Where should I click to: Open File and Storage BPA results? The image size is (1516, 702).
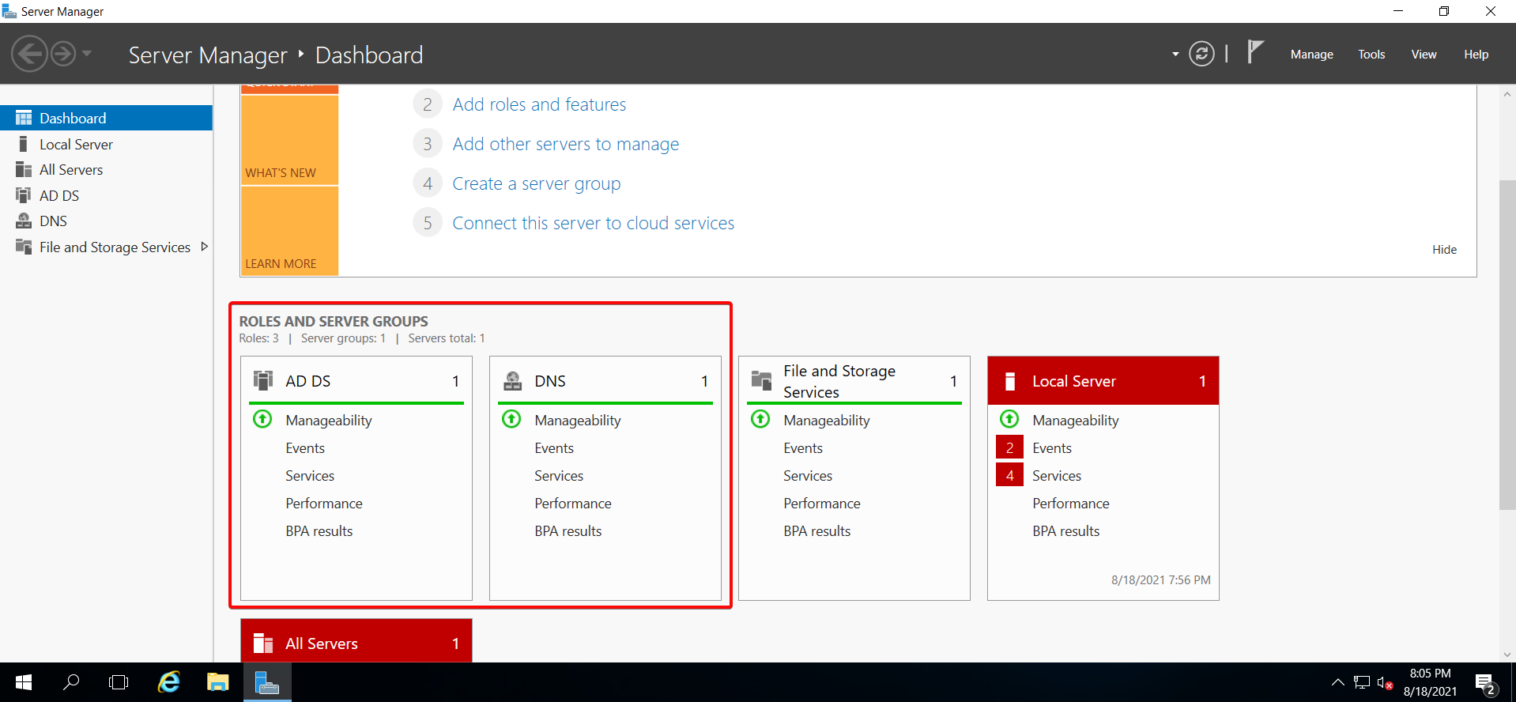(x=817, y=531)
